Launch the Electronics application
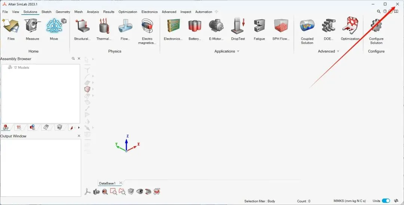 point(173,29)
